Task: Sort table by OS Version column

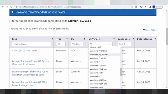Action: (114, 39)
